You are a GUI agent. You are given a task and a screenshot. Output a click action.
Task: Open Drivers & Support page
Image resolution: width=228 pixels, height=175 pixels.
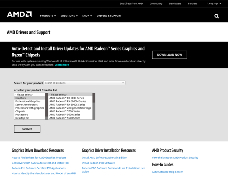pyautogui.click(x=109, y=16)
